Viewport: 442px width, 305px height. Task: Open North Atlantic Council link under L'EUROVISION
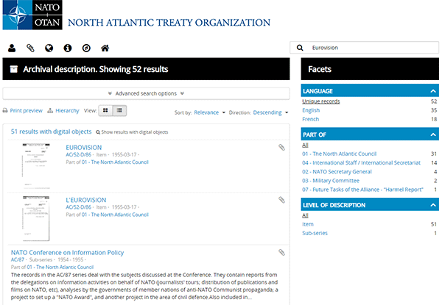[115, 215]
